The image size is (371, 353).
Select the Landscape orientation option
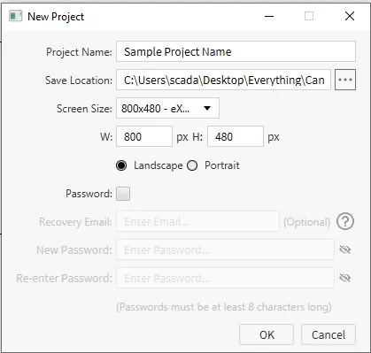pyautogui.click(x=121, y=165)
